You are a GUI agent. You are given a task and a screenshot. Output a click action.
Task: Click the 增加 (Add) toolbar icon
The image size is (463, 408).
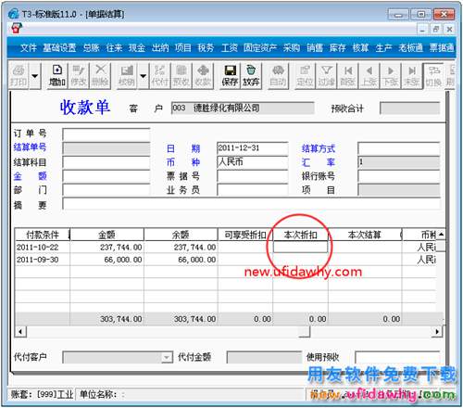57,76
